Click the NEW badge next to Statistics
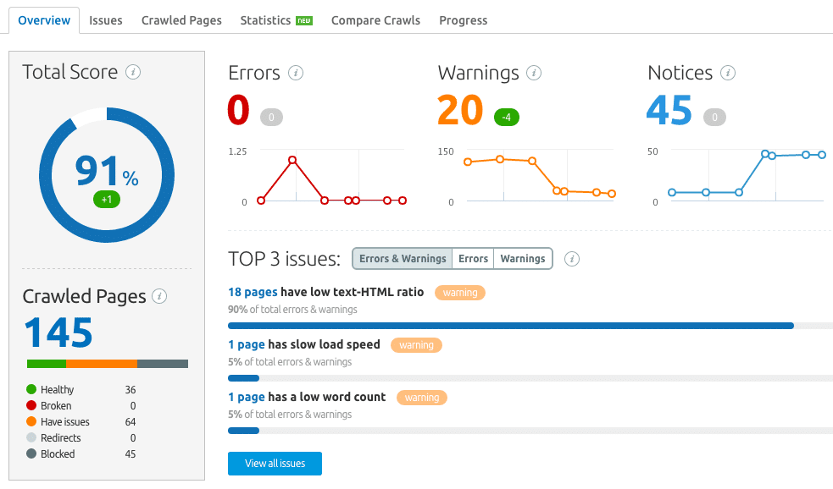833x489 pixels. coord(304,20)
